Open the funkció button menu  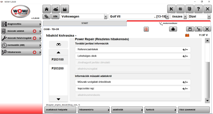pos(161,110)
